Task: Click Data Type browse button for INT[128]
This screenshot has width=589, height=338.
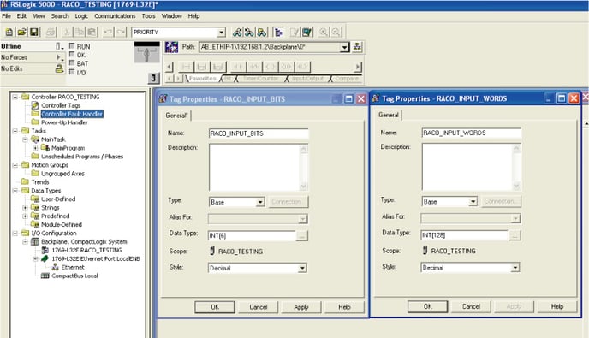Action: (x=515, y=235)
